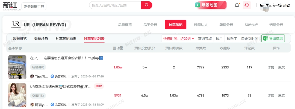This screenshot has height=109, width=295.
Task: Open 详情 for the 5931 interaction note
Action: click(x=271, y=95)
